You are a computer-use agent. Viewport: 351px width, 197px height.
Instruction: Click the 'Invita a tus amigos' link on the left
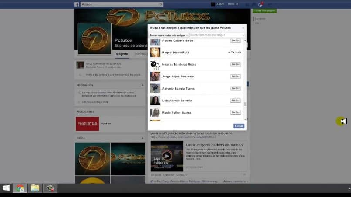[113, 75]
